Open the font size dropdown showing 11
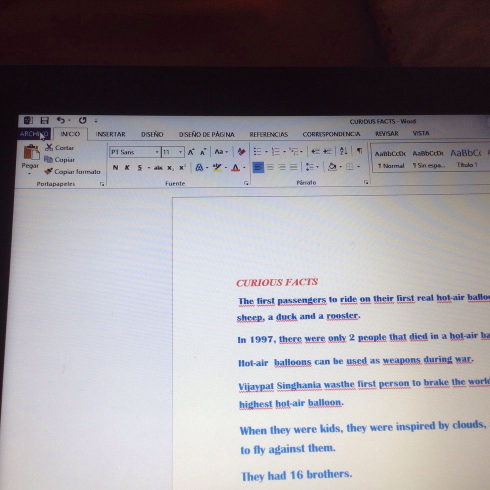Screen dimensions: 490x490 point(180,152)
